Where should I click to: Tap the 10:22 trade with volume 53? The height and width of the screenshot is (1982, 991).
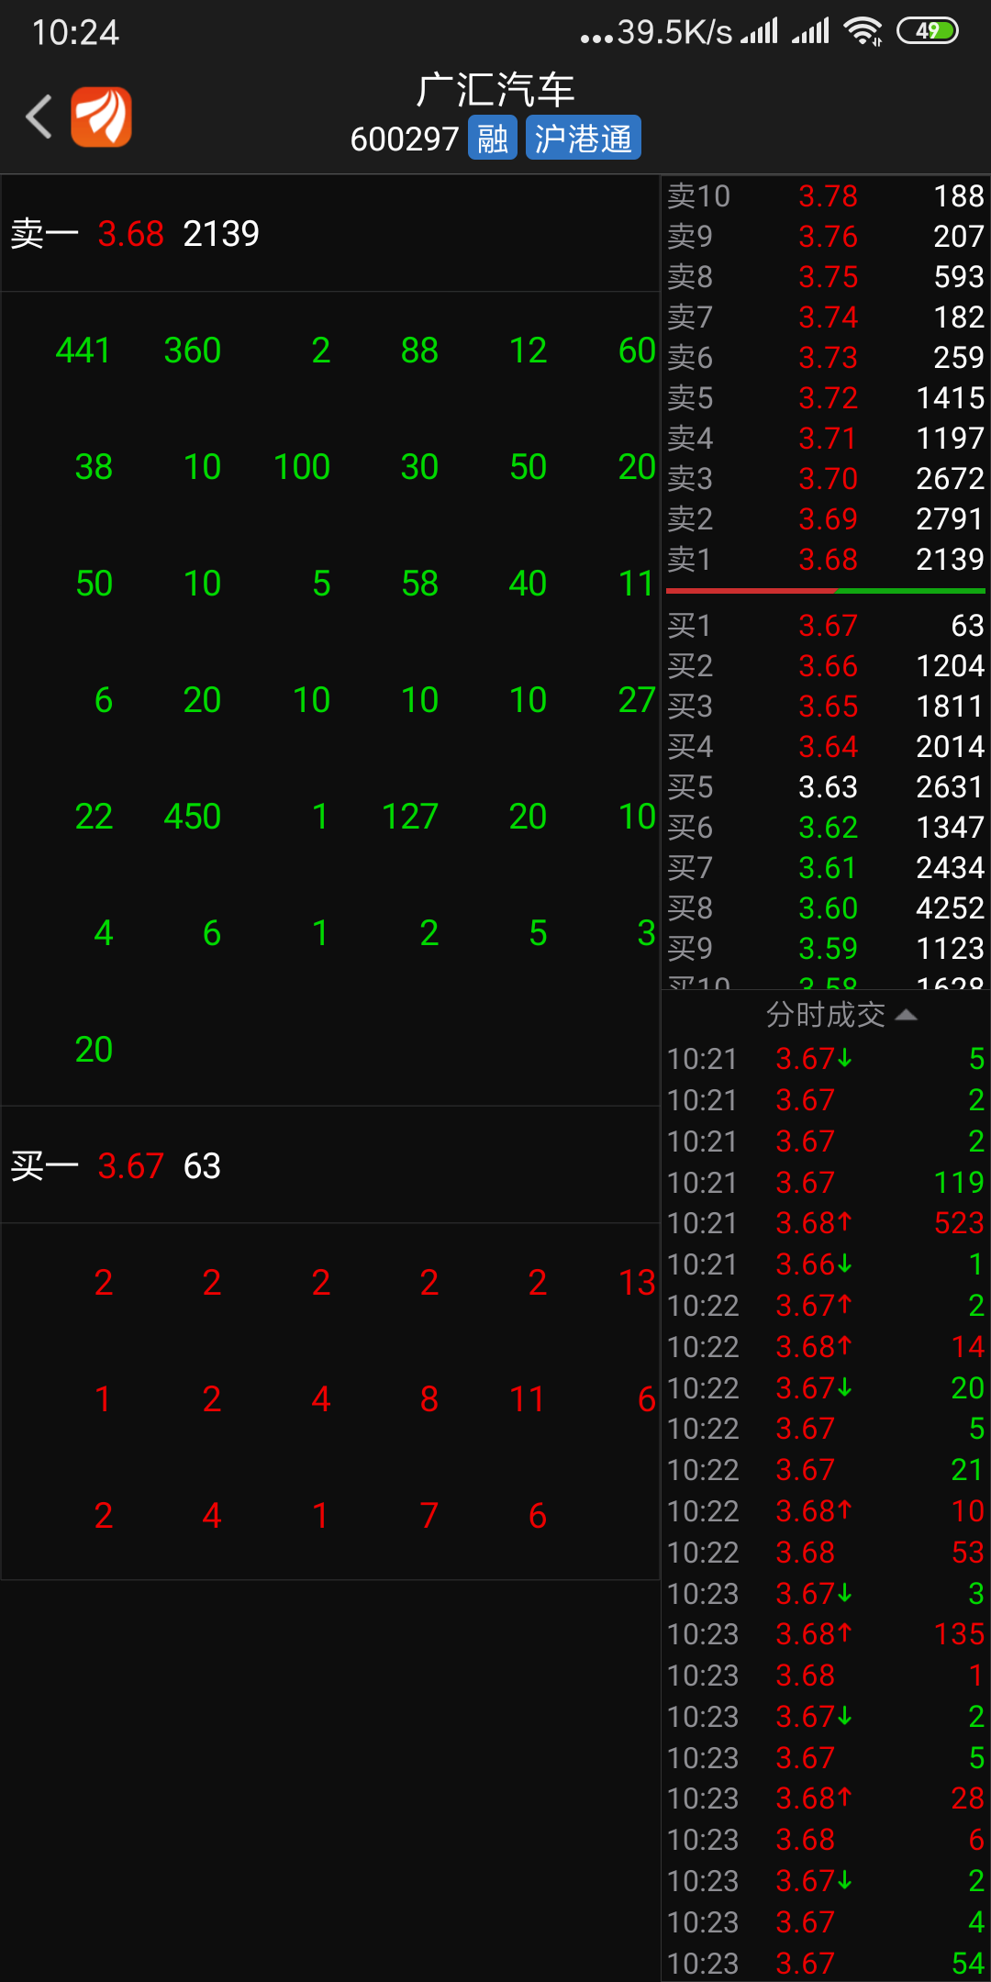pyautogui.click(x=826, y=1553)
